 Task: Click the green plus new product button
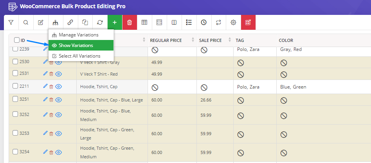pyautogui.click(x=115, y=22)
